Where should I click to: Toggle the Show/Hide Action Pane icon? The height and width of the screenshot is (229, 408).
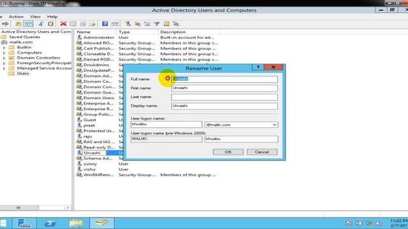pyautogui.click(x=115, y=24)
